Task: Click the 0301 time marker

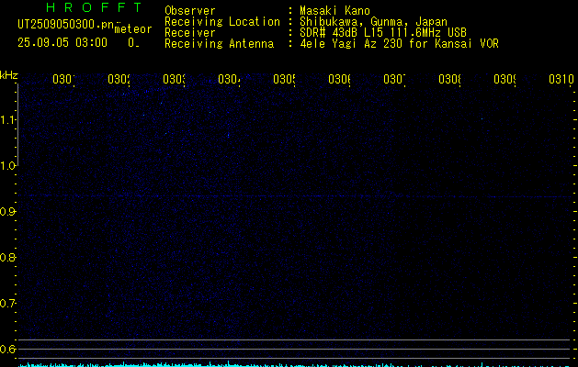Action: pyautogui.click(x=63, y=79)
